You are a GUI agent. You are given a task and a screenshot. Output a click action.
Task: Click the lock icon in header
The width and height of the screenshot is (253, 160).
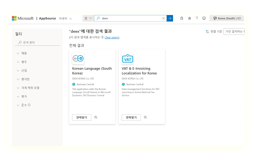pos(182,18)
